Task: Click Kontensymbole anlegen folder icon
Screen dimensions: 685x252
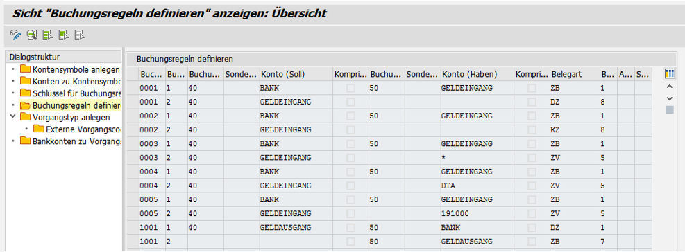Action: [x=26, y=69]
